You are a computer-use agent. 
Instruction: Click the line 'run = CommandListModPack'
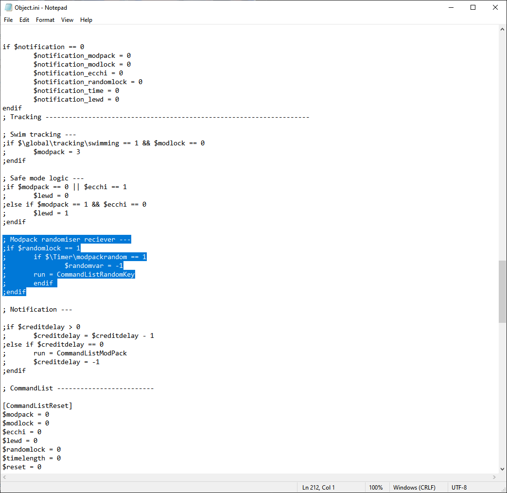pos(80,353)
